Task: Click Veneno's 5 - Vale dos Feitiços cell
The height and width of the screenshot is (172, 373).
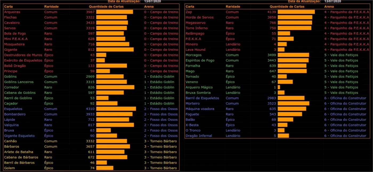Action: [x=341, y=82]
